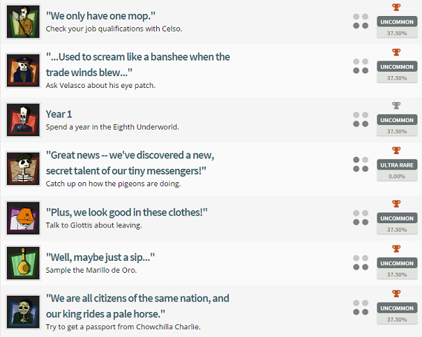Screen dimensions: 422x337
Task: Click four-dot icon beside Marillo de Oro trophy
Action: [x=361, y=263]
